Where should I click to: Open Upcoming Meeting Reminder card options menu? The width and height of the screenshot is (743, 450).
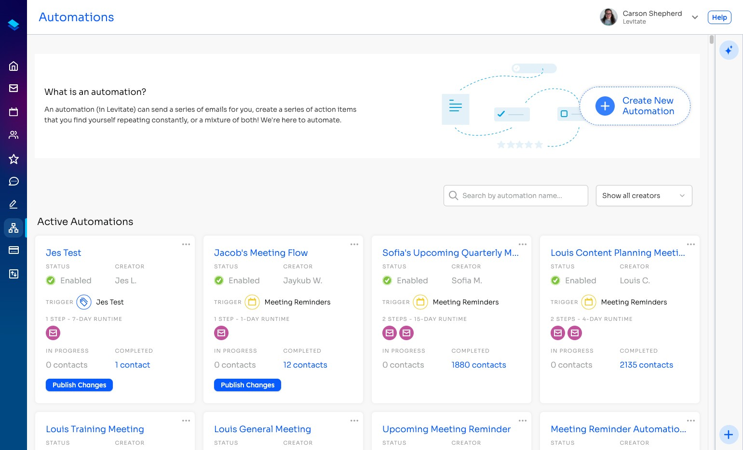pos(522,421)
